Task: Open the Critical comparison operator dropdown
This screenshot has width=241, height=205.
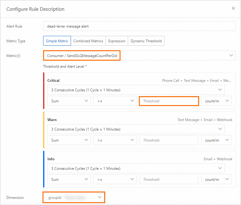Action: point(115,101)
